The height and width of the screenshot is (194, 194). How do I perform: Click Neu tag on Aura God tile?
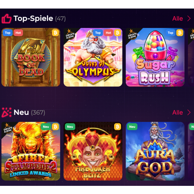(x=132, y=126)
